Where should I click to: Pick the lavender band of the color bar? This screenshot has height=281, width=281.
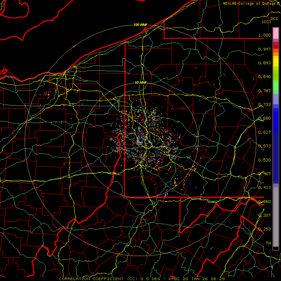coord(276,99)
